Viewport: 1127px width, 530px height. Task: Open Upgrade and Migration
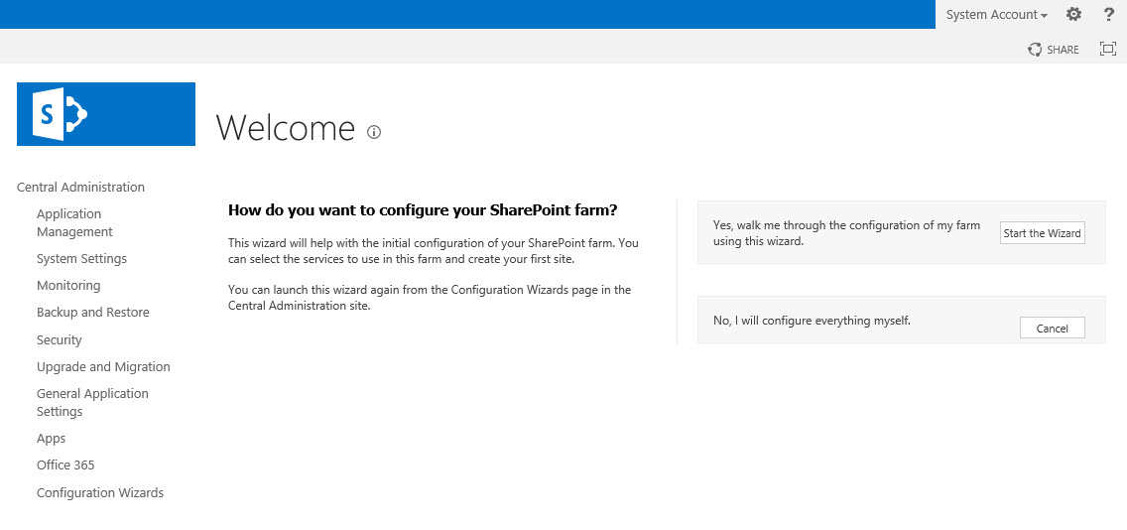pyautogui.click(x=103, y=366)
